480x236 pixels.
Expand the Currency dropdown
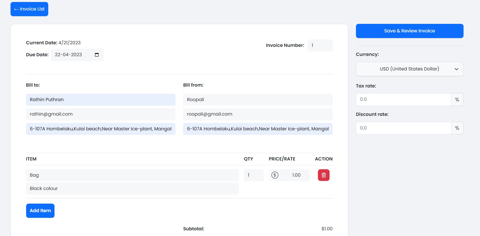[409, 69]
